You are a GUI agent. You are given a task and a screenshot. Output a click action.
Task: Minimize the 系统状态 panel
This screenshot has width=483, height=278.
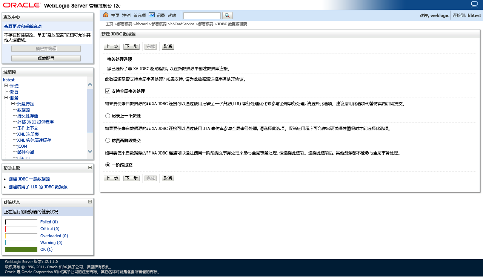pos(90,202)
